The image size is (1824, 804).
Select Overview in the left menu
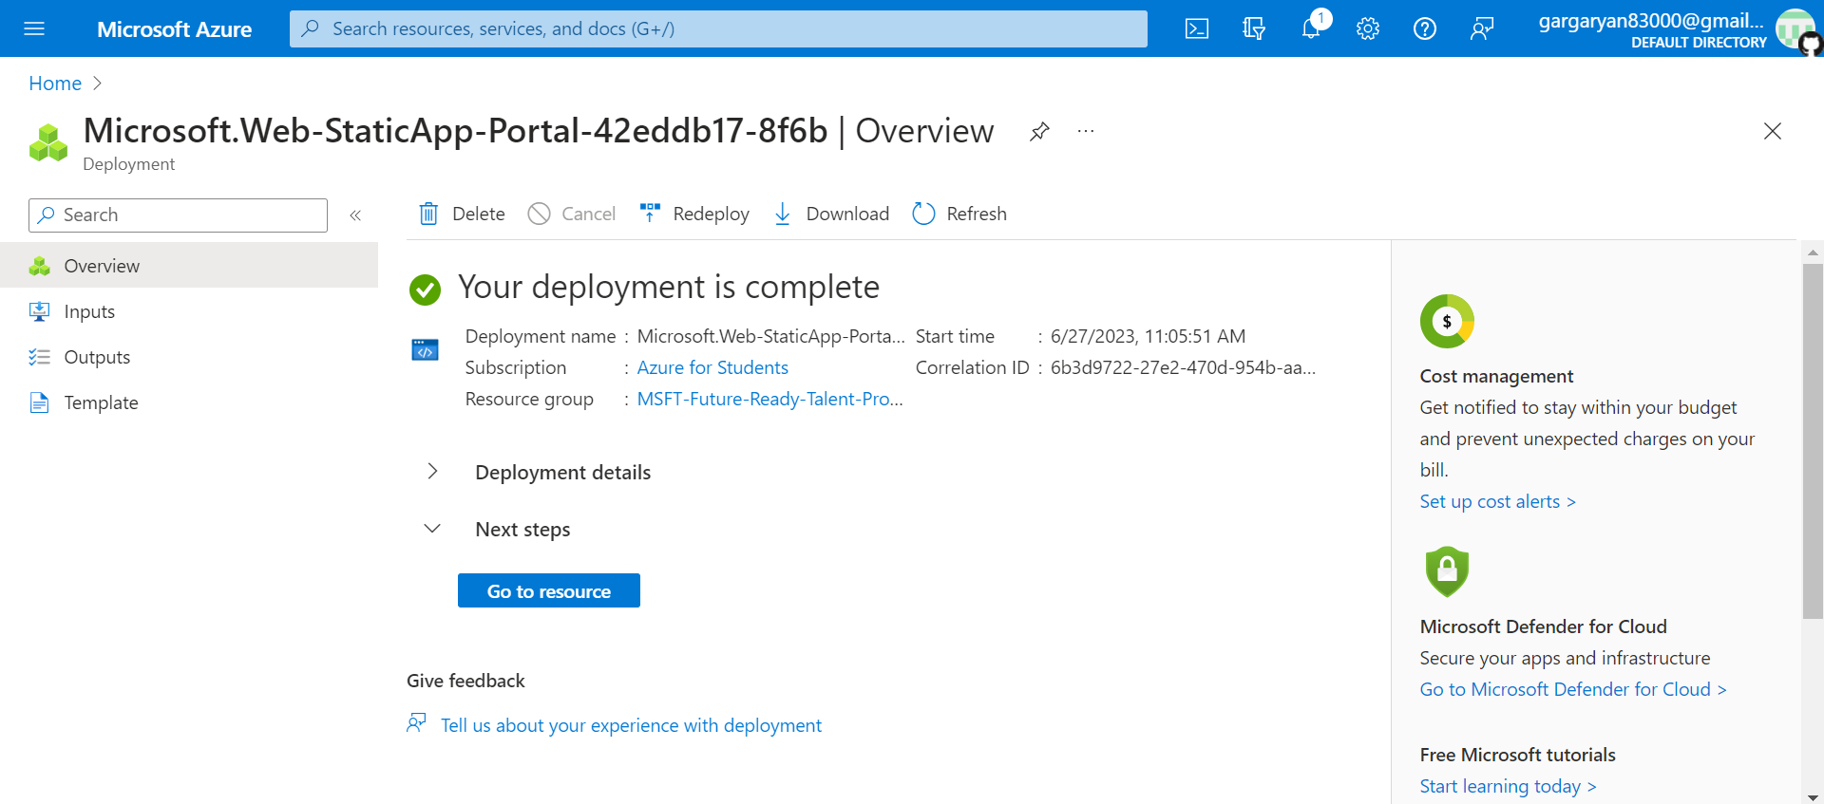click(189, 266)
